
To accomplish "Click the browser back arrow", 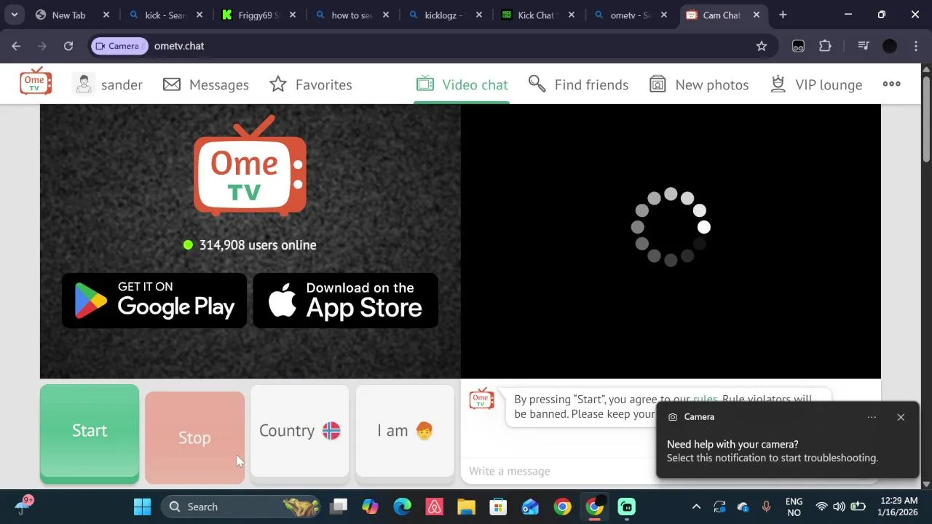I will coord(16,46).
